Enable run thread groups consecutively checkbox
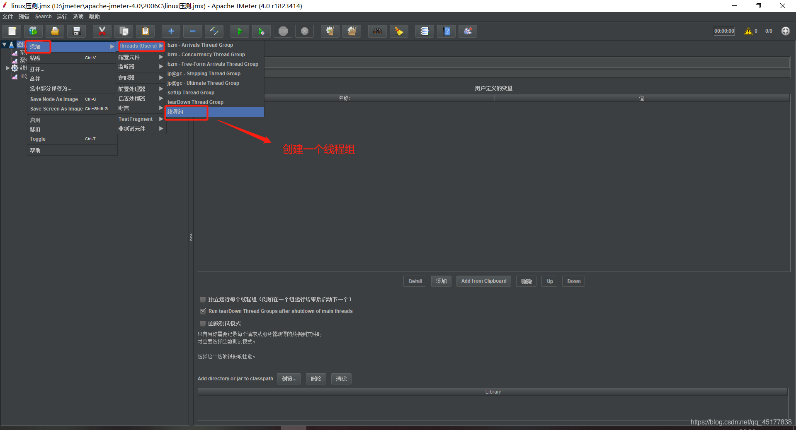The image size is (796, 430). click(203, 299)
